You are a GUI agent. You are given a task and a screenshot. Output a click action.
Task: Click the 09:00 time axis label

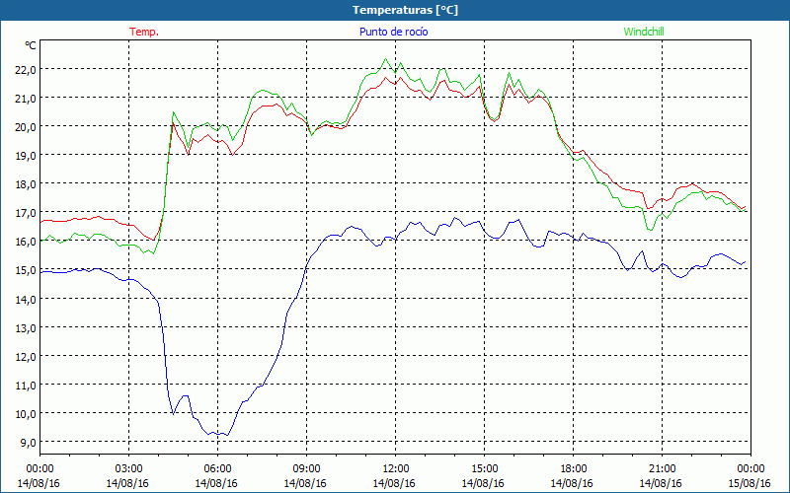pos(306,469)
